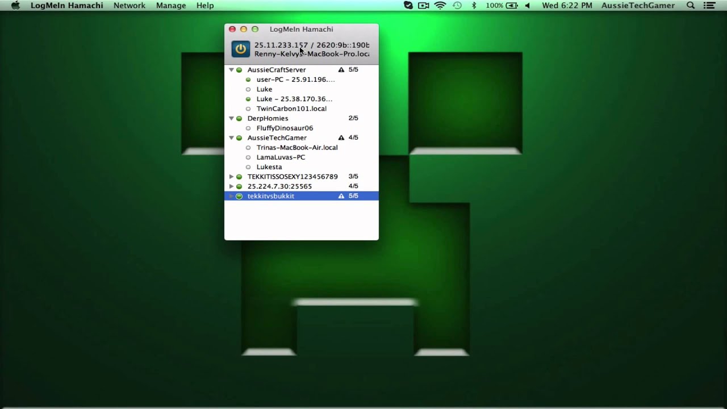Click the 25.11.233.157 IP address text
The image size is (727, 409).
[x=281, y=45]
